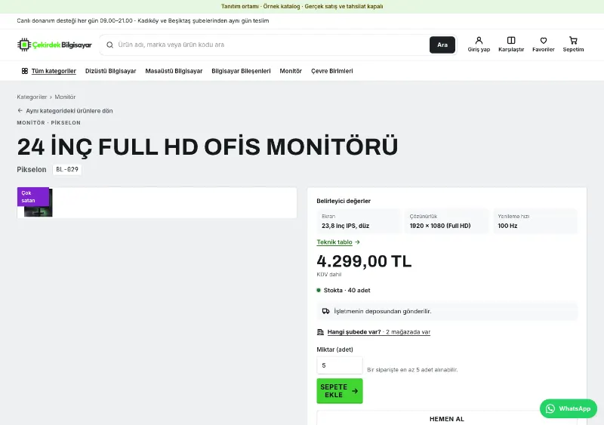The image size is (604, 425).
Task: Click the KDV dahil note
Action: click(x=329, y=274)
